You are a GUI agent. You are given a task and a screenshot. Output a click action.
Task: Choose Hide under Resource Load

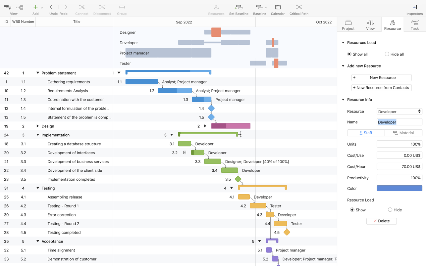[390, 210]
